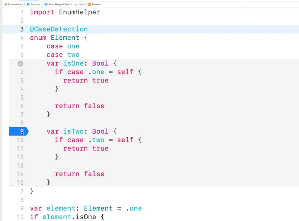Select the Element symbol breadcrumb label
The width and height of the screenshot is (299, 221).
[97, 4]
